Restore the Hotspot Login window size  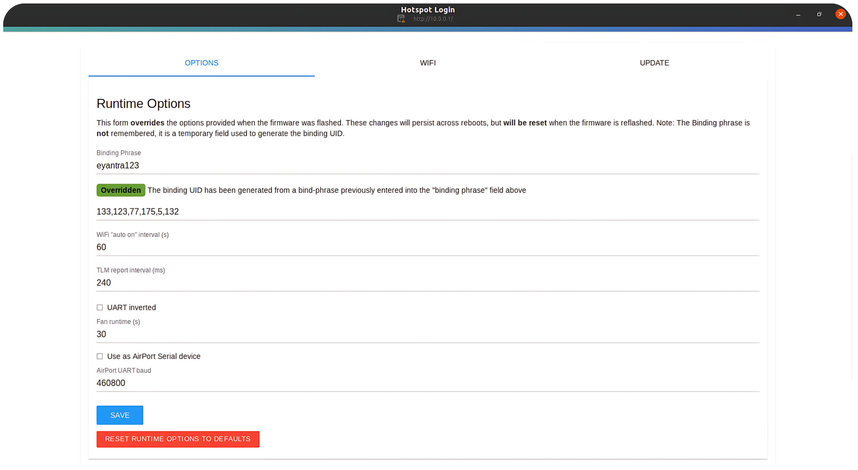pos(819,14)
